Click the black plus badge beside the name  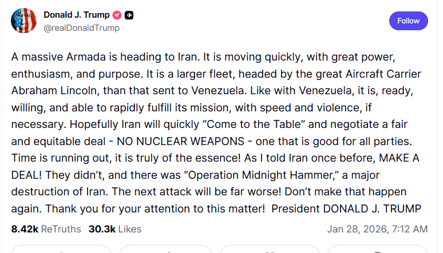pos(129,15)
